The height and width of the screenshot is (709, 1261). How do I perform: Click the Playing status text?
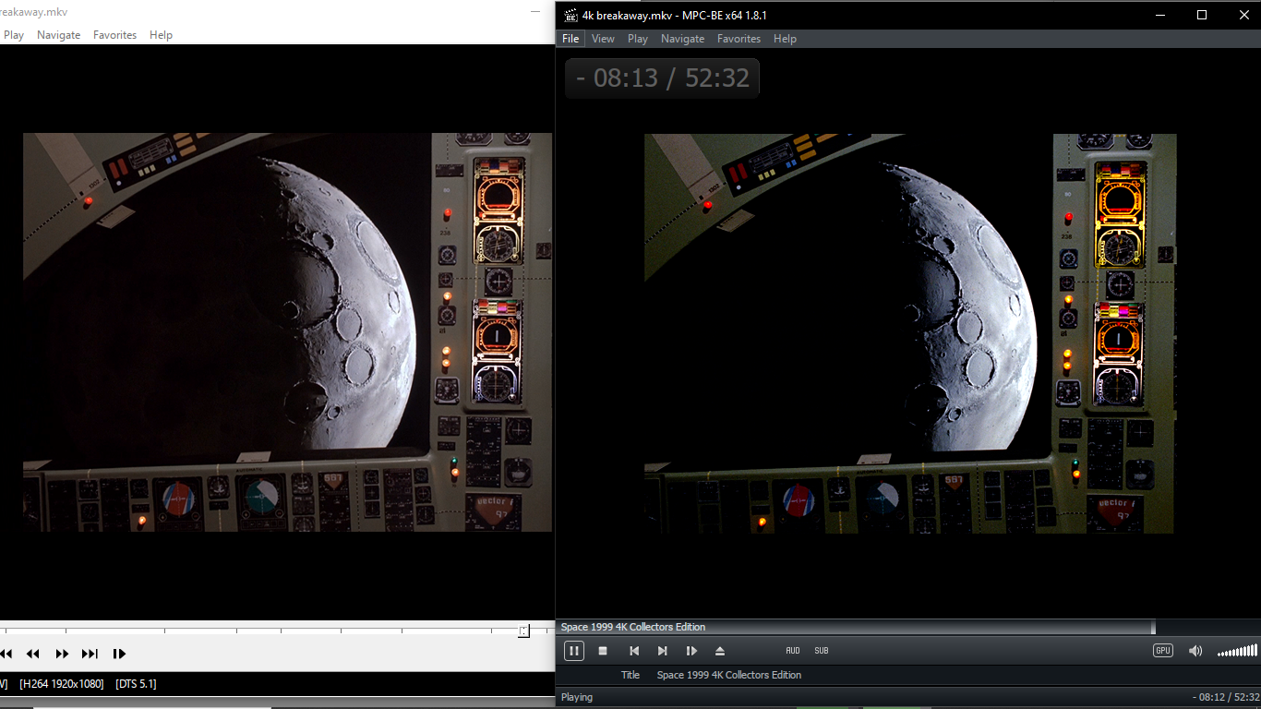pyautogui.click(x=577, y=697)
